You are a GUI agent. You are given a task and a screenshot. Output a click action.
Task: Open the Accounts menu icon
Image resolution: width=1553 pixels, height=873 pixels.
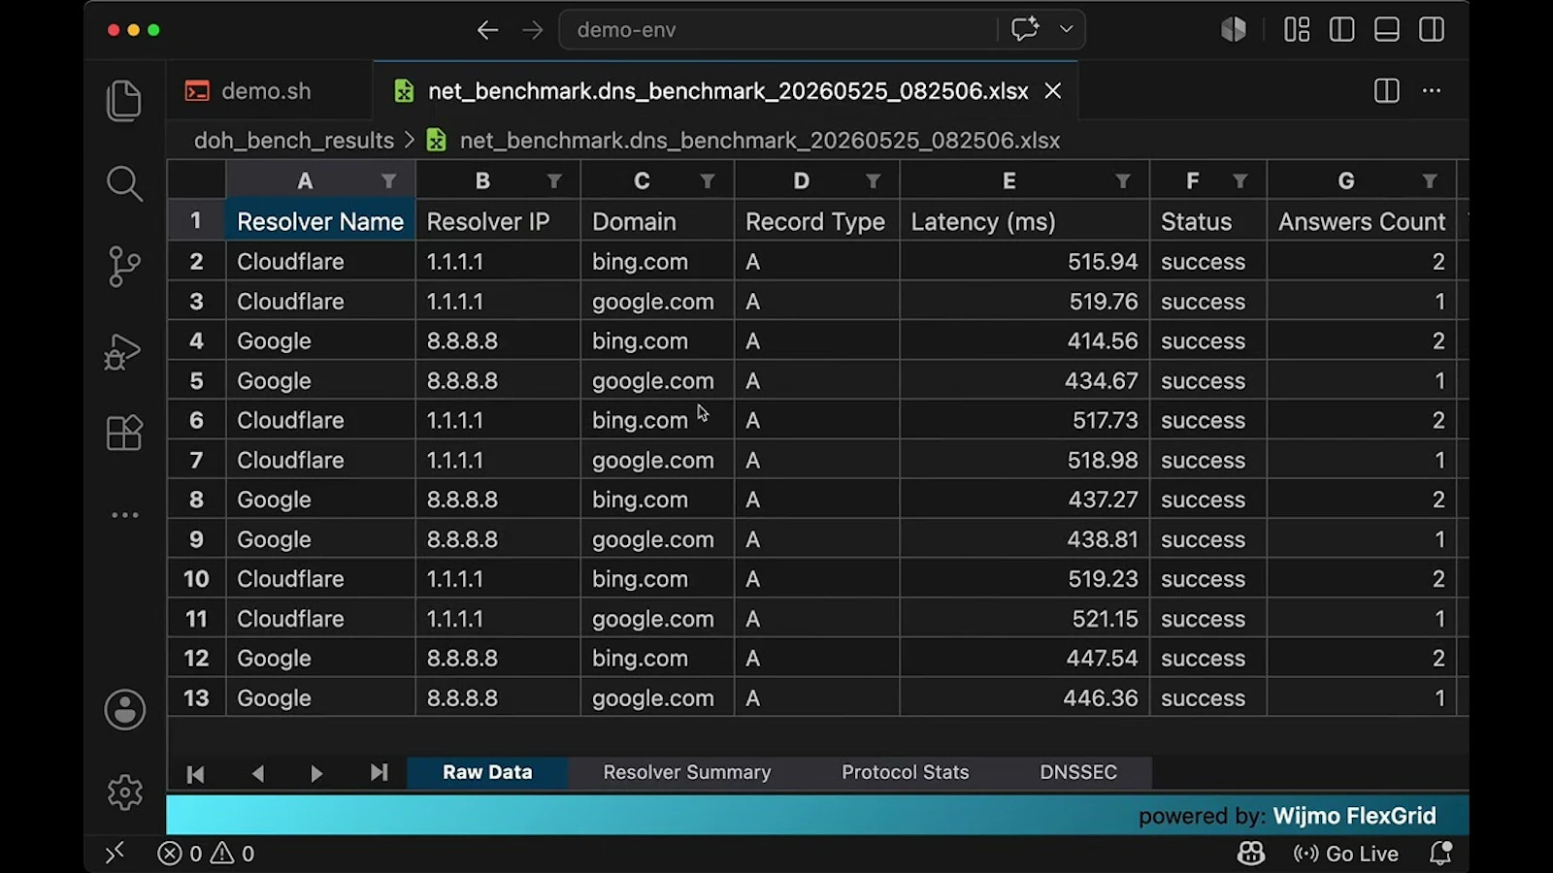[x=124, y=710]
